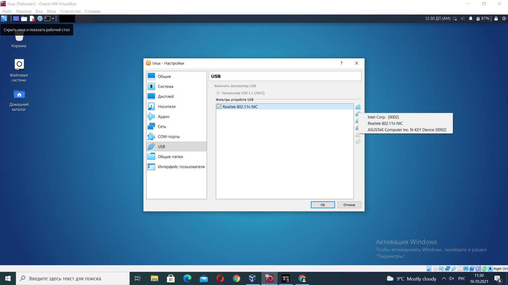
Task: Select the COM-порты settings category
Action: [x=177, y=136]
